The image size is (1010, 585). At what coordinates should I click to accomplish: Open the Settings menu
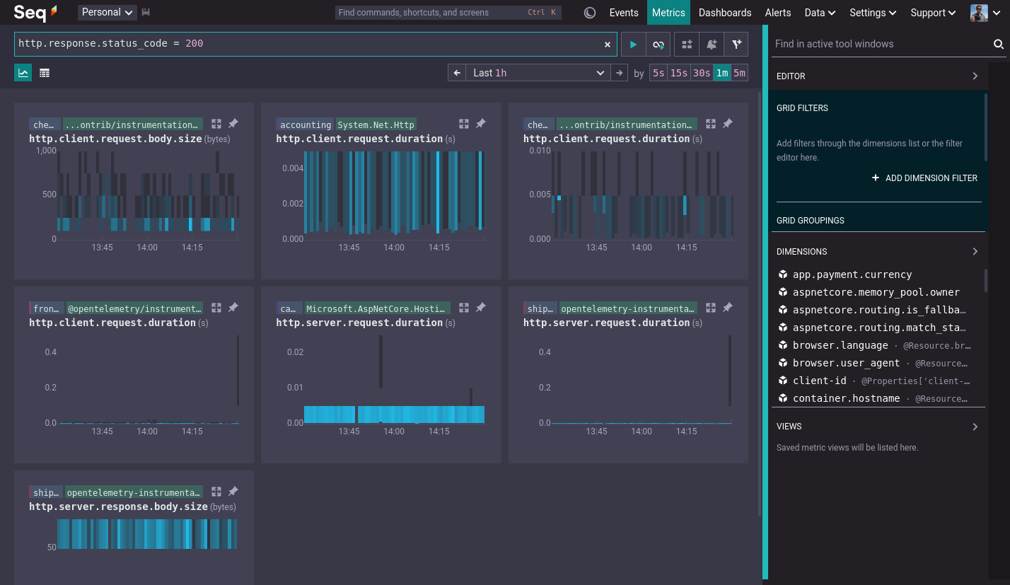(873, 13)
